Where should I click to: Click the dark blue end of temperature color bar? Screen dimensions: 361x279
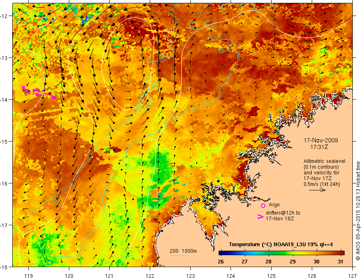point(222,253)
